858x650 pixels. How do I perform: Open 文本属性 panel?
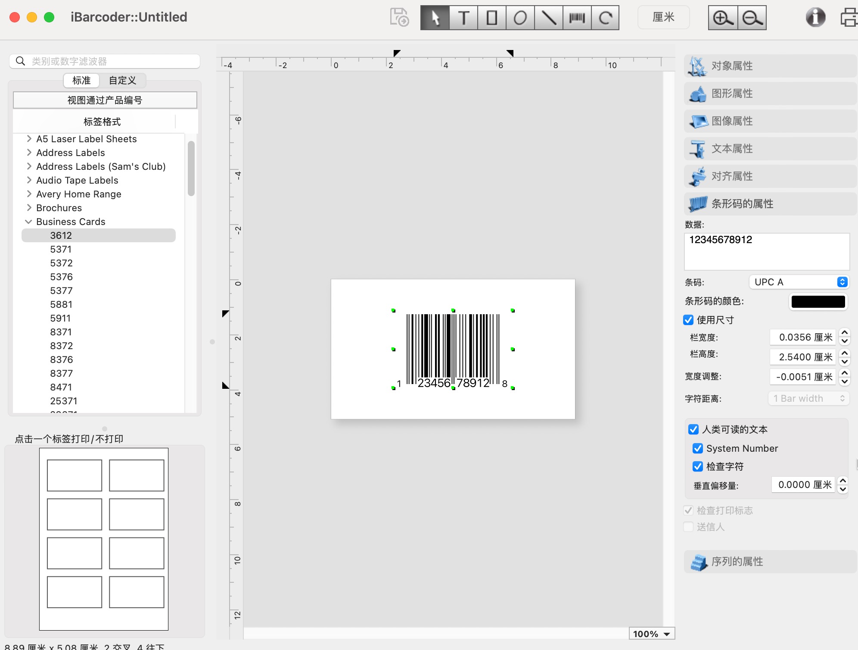click(x=770, y=149)
